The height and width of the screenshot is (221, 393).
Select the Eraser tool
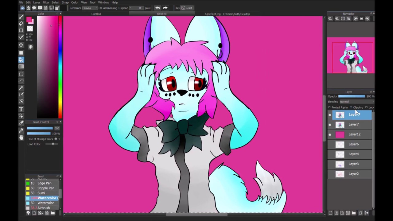(21, 23)
